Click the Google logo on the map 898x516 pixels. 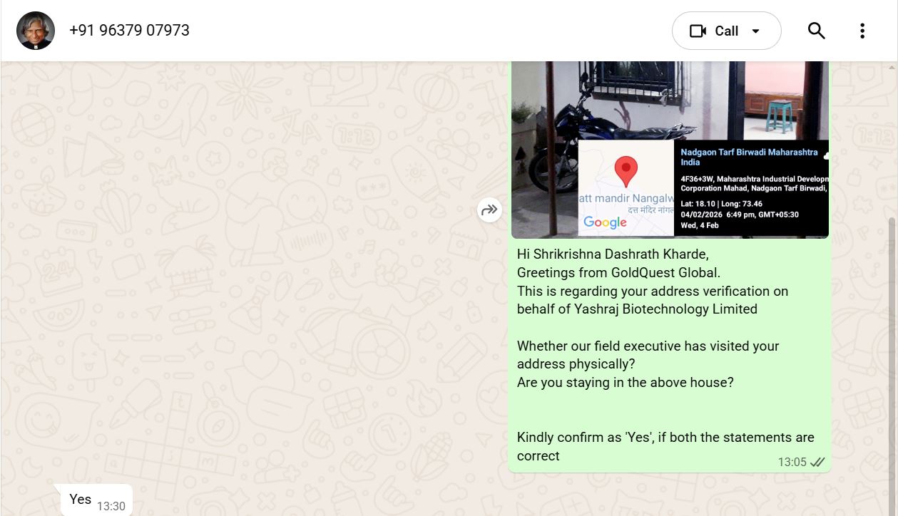(x=605, y=222)
